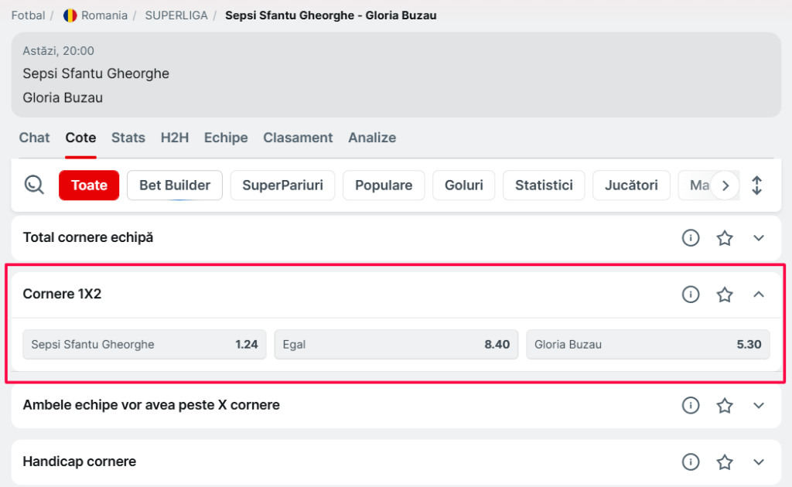This screenshot has height=487, width=792.
Task: Click Gloria Buzau team name in header
Action: 63,97
